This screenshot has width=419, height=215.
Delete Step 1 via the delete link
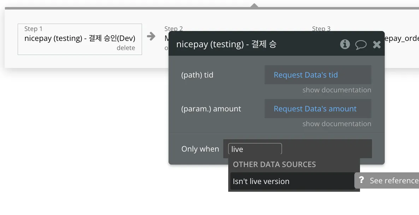[x=126, y=48]
